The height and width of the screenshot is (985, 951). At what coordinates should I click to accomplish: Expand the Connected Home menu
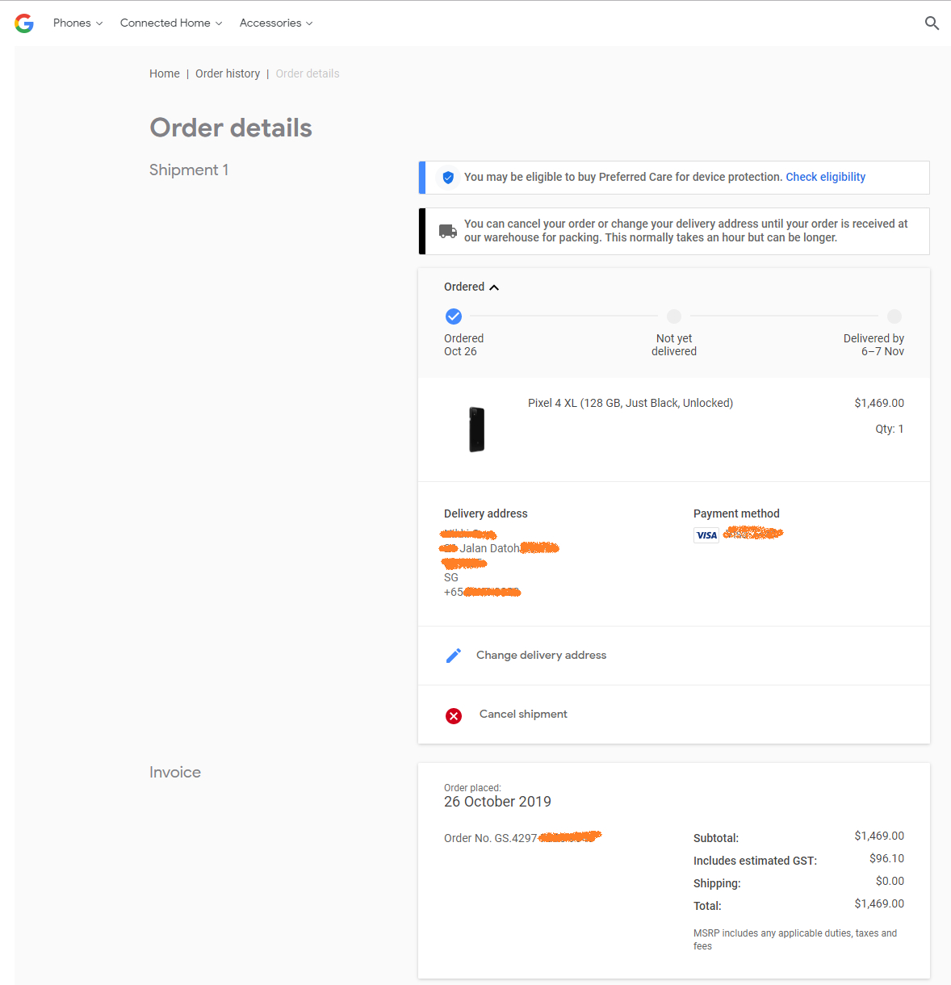pos(170,23)
